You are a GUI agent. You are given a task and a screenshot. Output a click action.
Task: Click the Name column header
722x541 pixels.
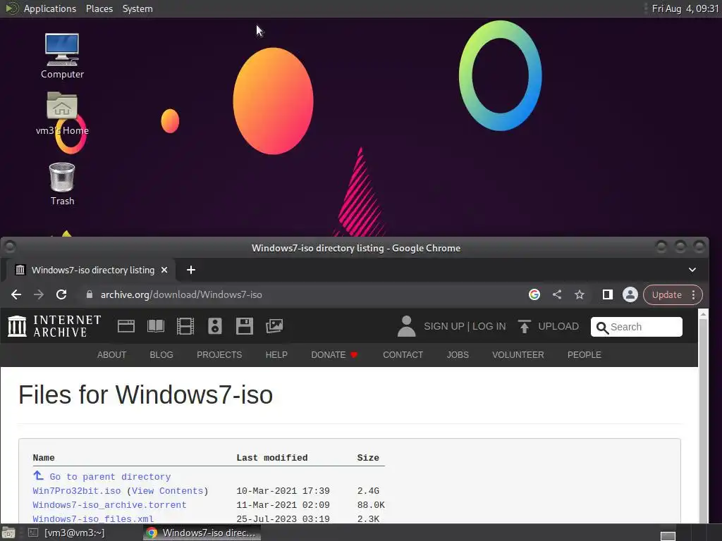tap(44, 458)
